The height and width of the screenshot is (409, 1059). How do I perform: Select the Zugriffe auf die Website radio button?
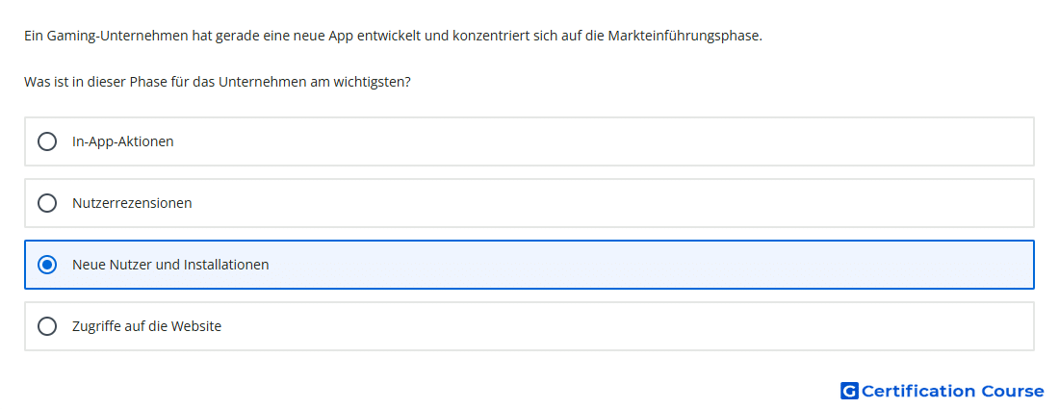click(x=46, y=326)
